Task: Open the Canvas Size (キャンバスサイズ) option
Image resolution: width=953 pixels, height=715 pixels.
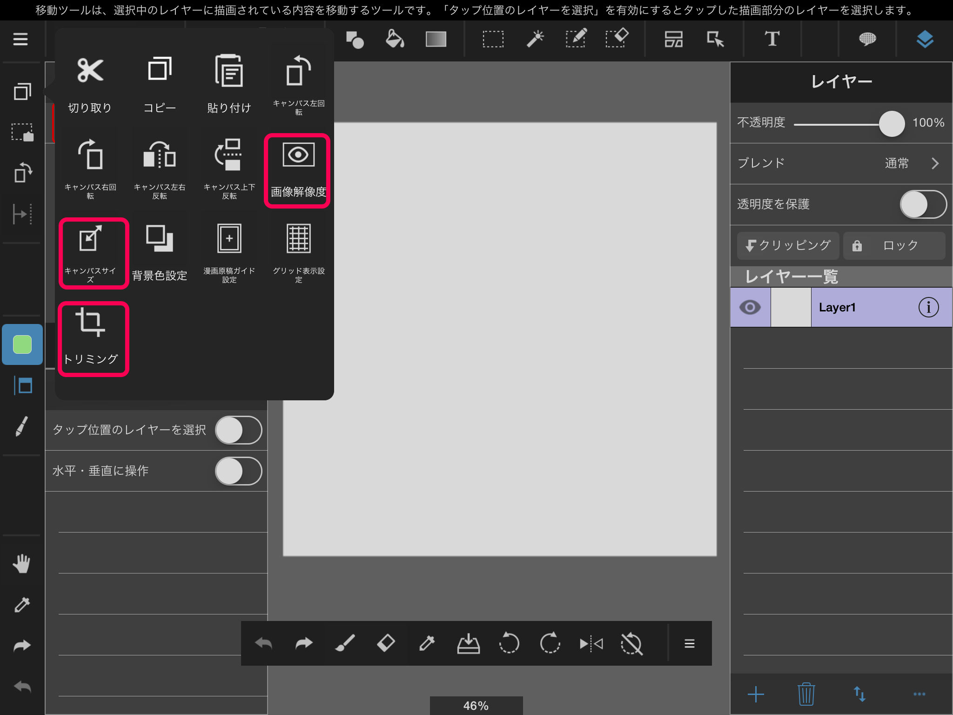Action: (x=93, y=253)
